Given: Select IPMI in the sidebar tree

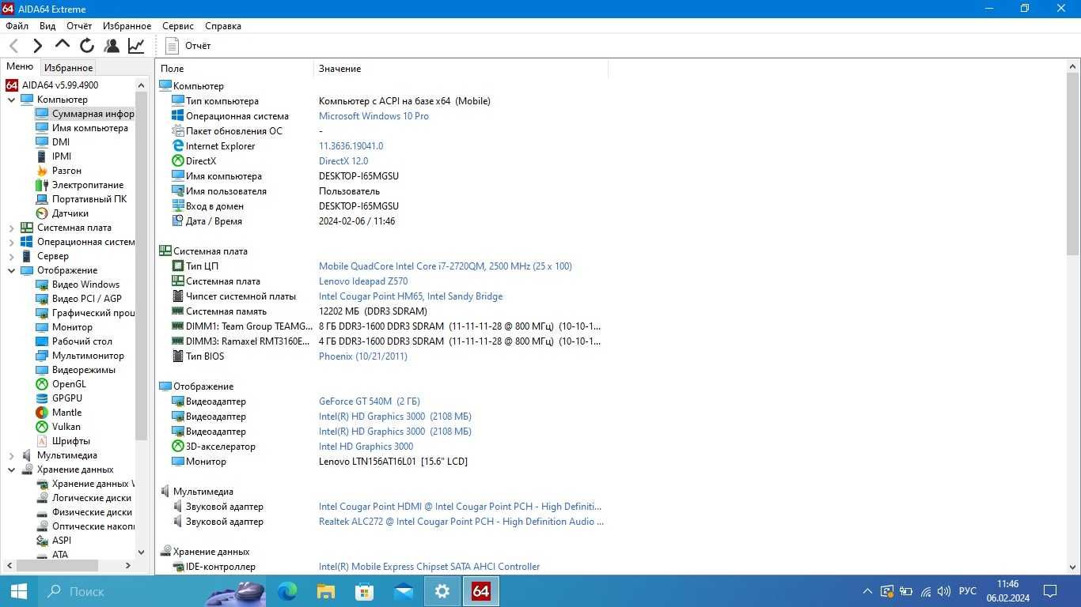Looking at the screenshot, I should [x=62, y=156].
